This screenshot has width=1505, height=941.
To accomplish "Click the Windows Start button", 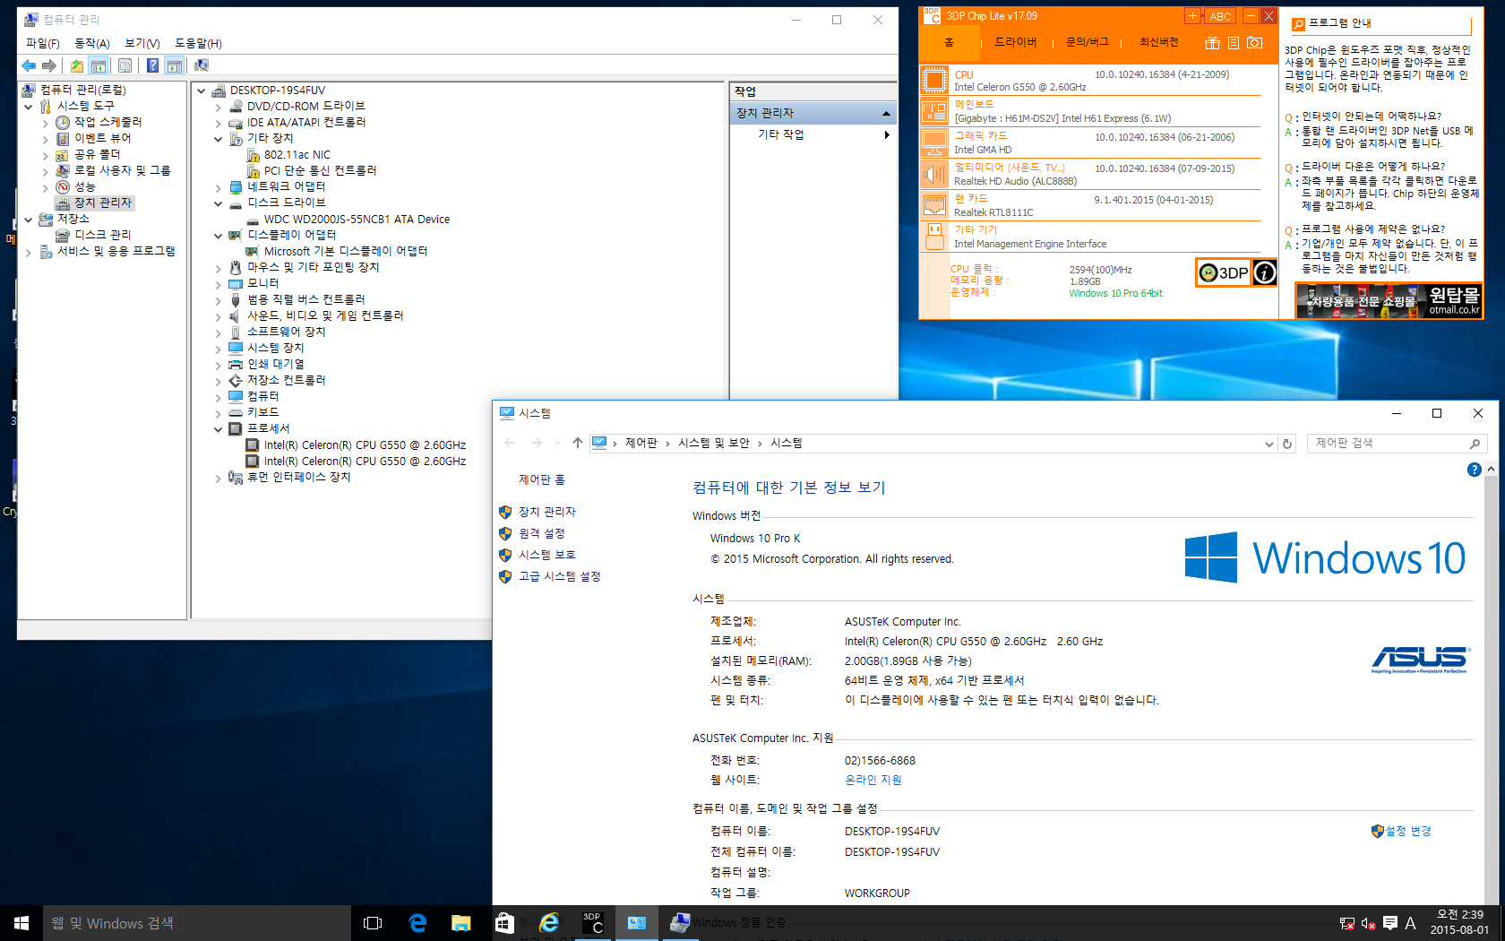I will [x=21, y=923].
